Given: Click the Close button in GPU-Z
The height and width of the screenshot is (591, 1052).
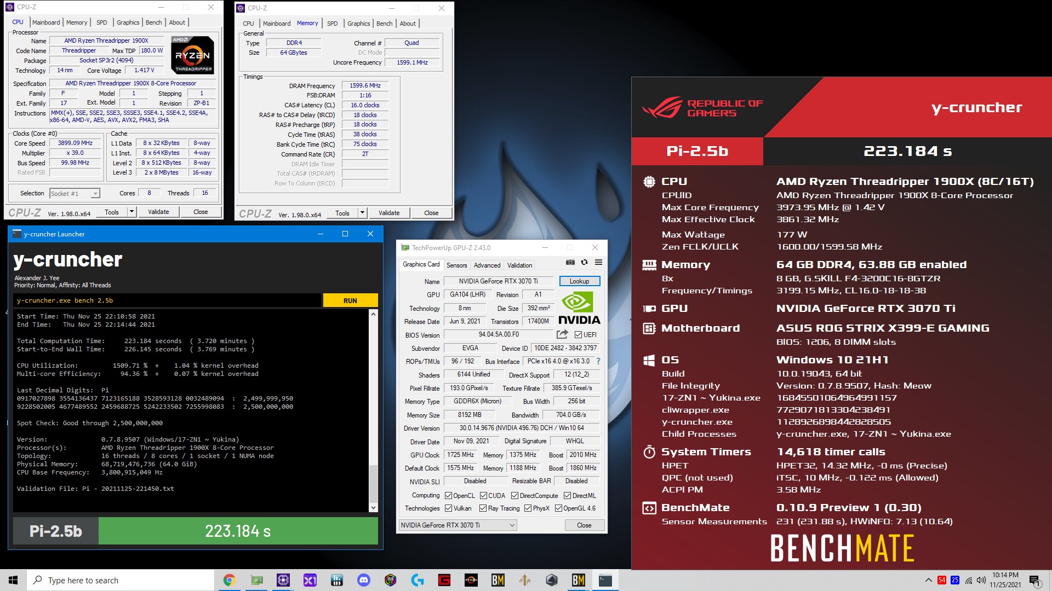Looking at the screenshot, I should pyautogui.click(x=584, y=525).
